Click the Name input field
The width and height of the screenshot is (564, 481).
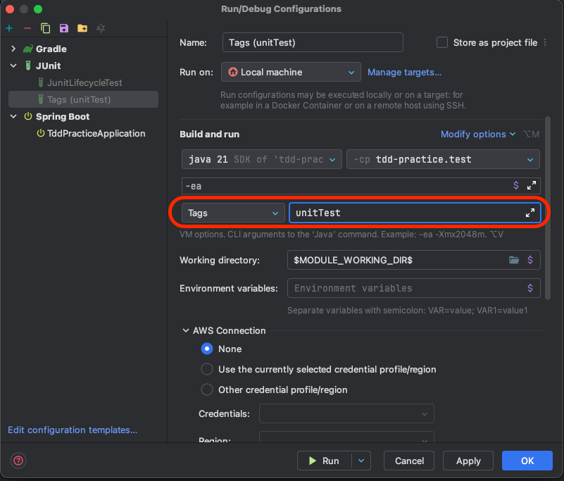point(313,42)
